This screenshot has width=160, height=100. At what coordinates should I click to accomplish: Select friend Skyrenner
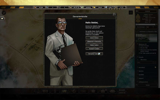143,60
